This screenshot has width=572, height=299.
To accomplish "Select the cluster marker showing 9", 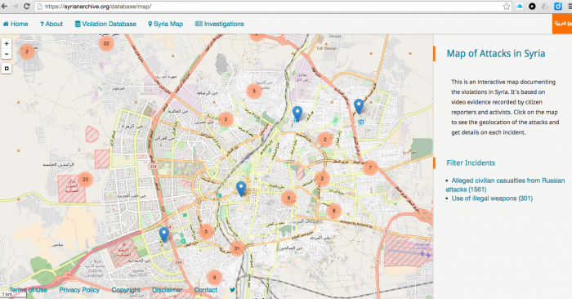I will [288, 199].
